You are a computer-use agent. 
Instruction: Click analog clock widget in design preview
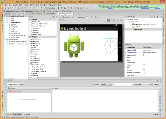tap(110, 46)
